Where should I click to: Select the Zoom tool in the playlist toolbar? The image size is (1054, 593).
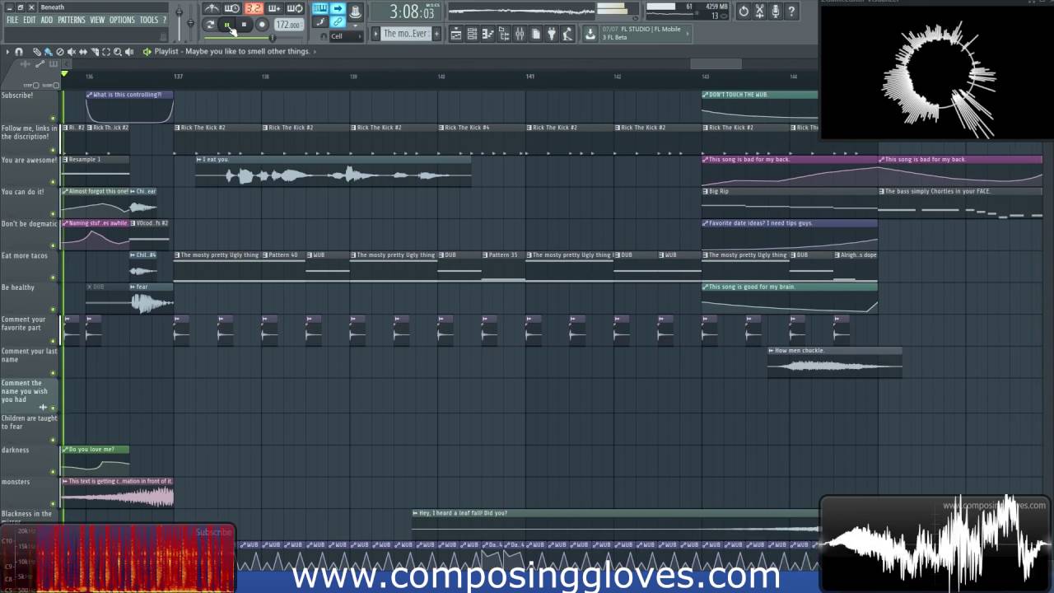pyautogui.click(x=118, y=52)
